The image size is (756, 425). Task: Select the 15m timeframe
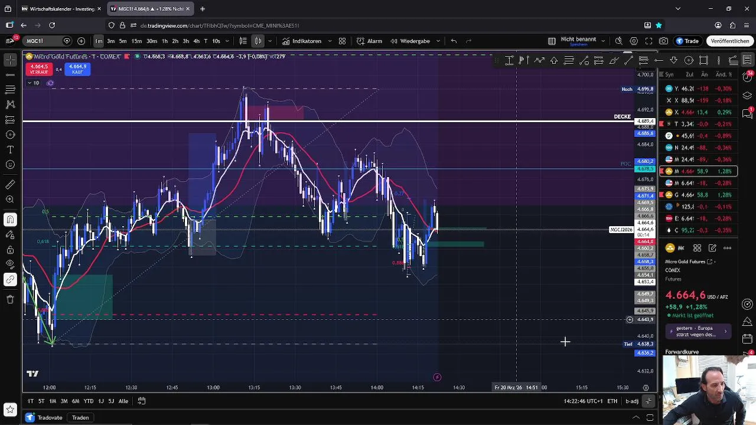click(x=136, y=41)
